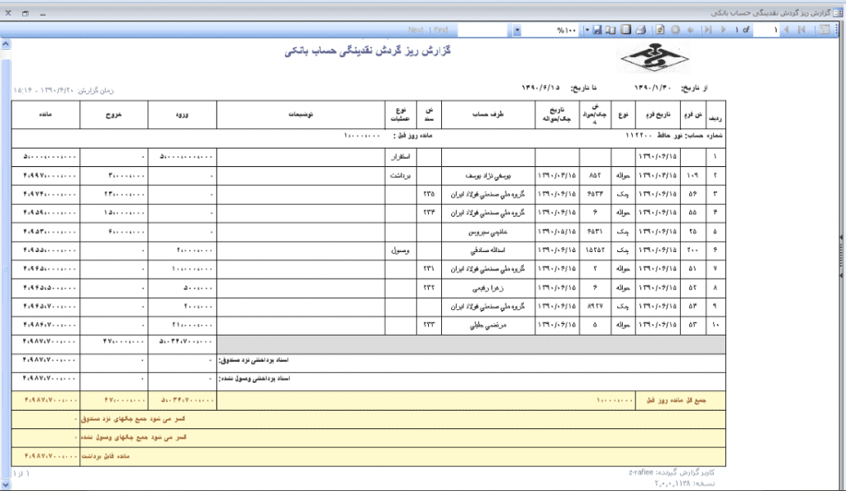Click the find text input box
The image size is (846, 491).
(482, 30)
